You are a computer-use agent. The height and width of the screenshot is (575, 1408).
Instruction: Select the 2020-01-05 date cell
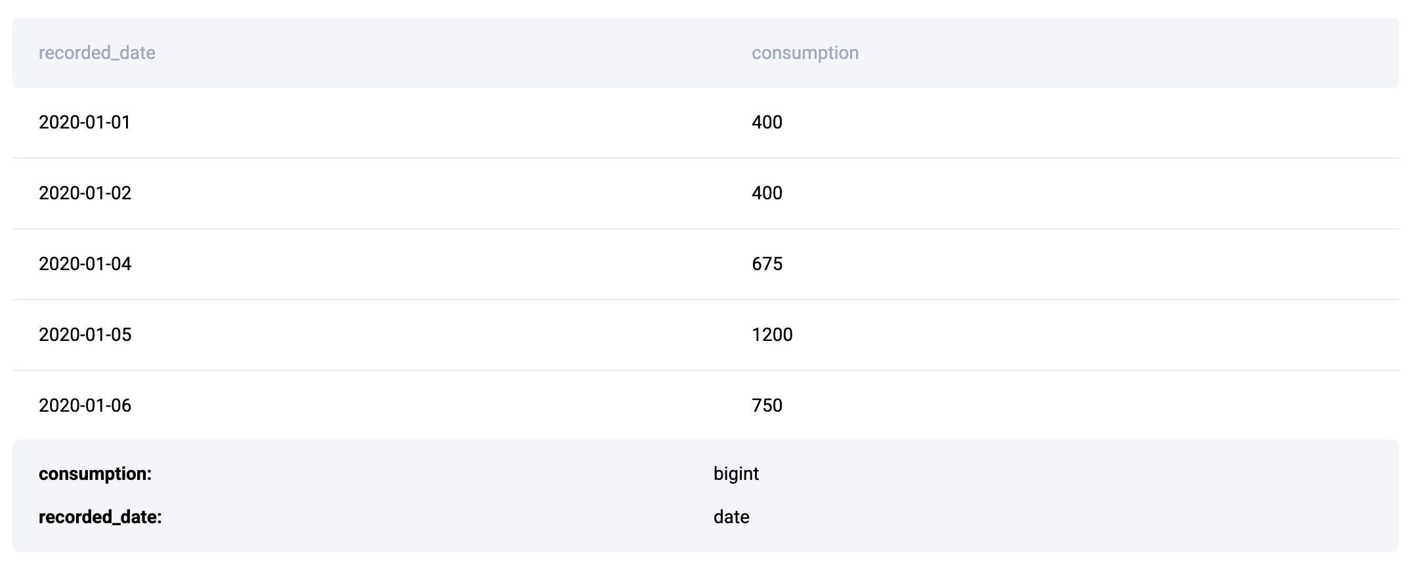tap(85, 335)
